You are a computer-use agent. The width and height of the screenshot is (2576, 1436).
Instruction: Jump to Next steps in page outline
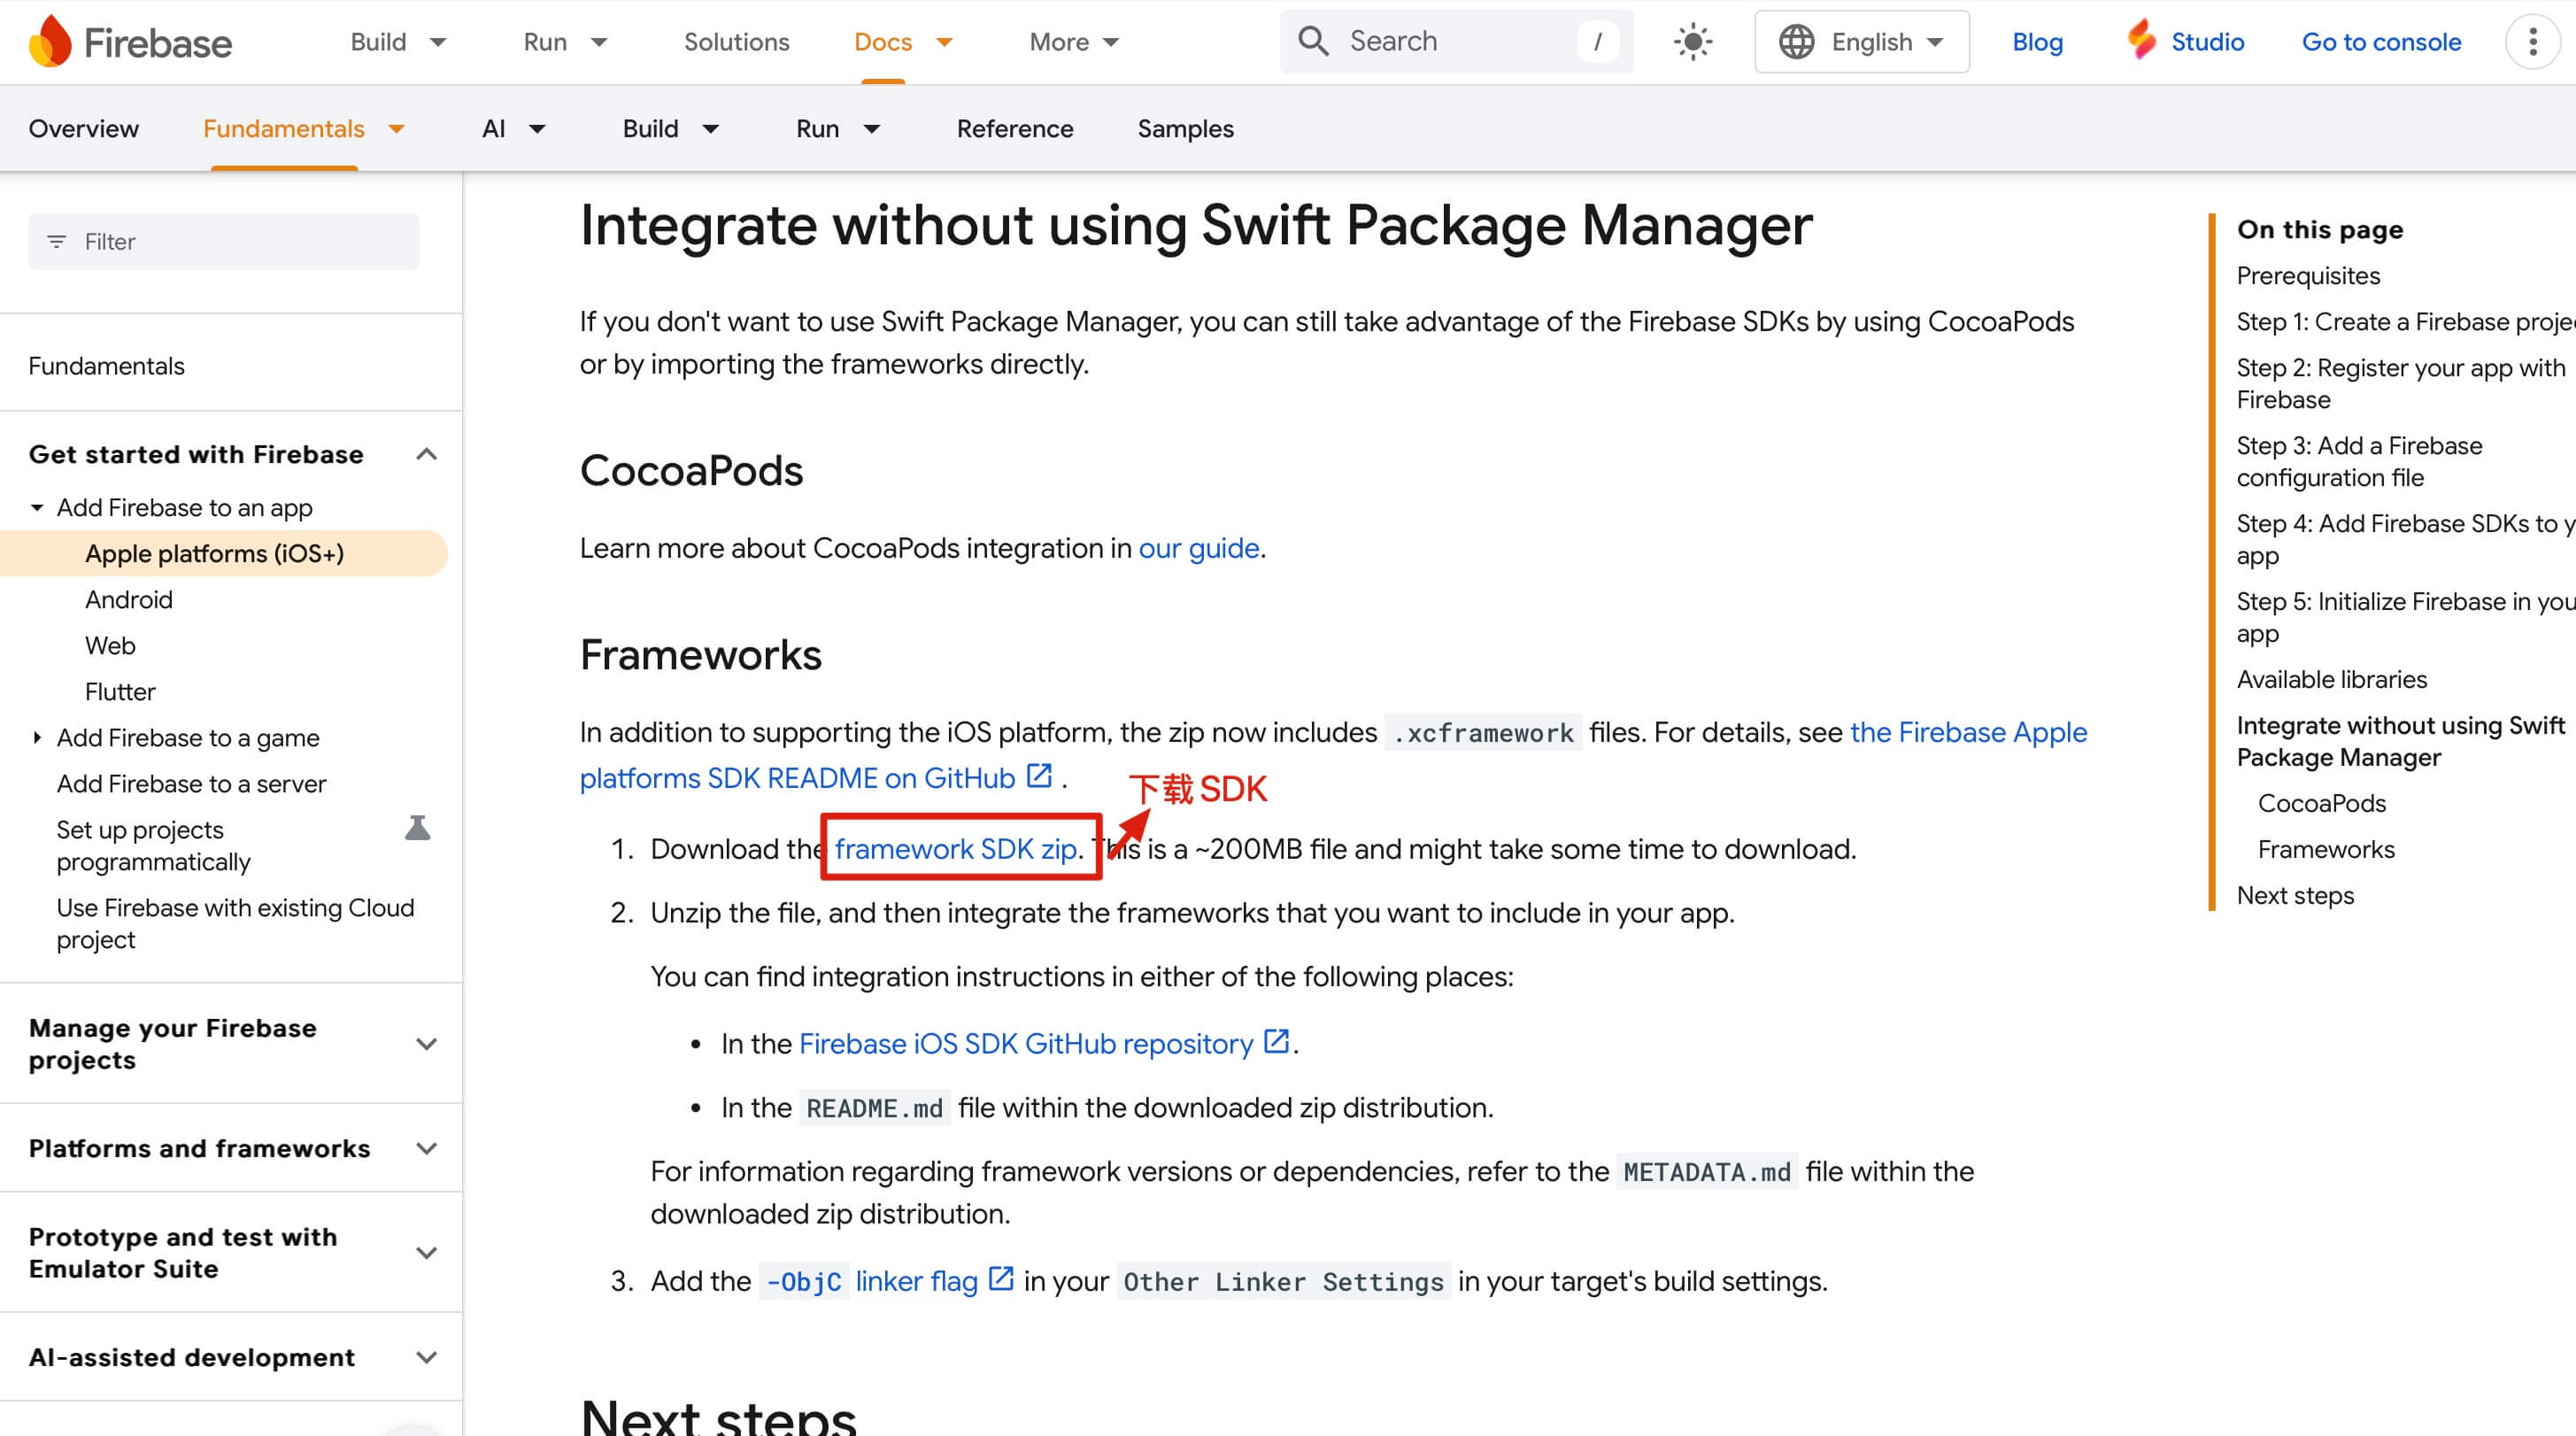tap(2295, 895)
